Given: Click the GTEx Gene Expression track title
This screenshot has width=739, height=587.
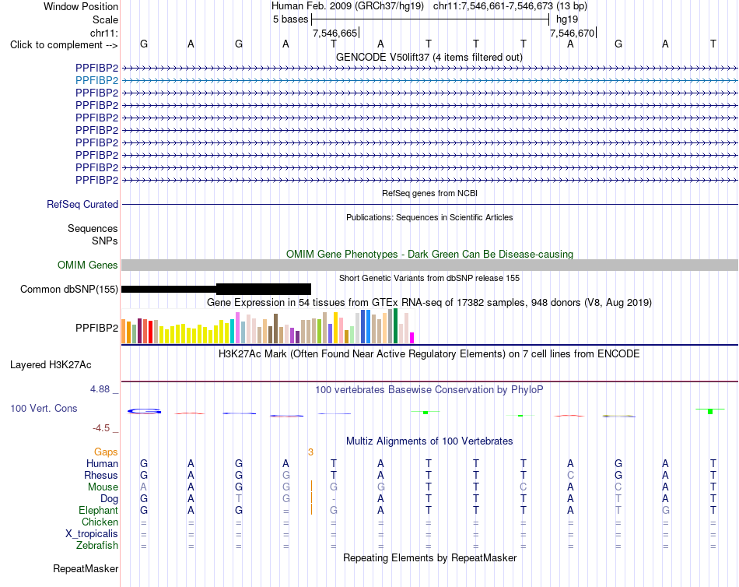Looking at the screenshot, I should [429, 303].
